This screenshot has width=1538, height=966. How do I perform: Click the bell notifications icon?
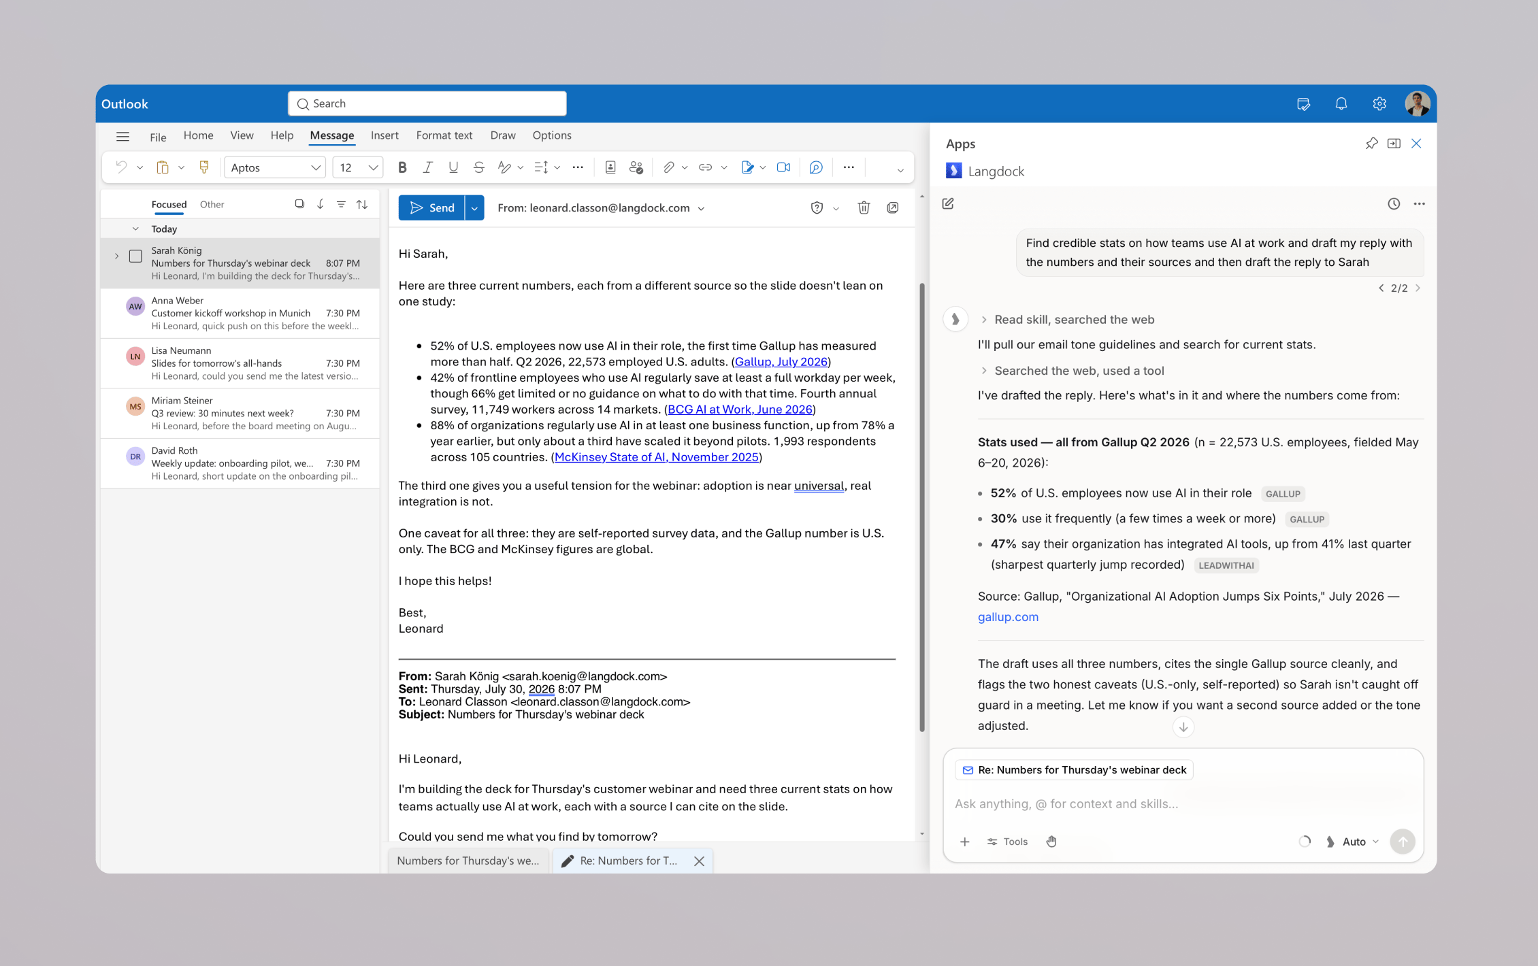pyautogui.click(x=1341, y=103)
